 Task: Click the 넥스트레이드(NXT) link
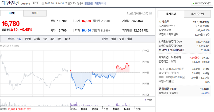coord(137,13)
